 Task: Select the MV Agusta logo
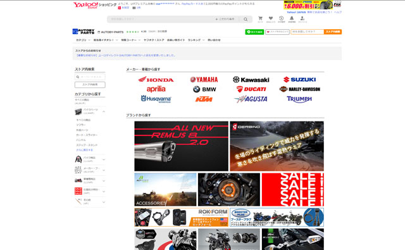[251, 99]
